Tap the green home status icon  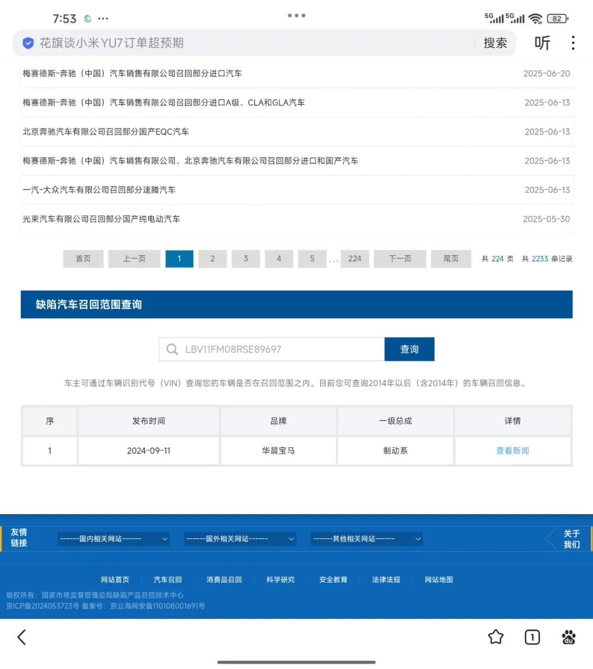point(88,19)
